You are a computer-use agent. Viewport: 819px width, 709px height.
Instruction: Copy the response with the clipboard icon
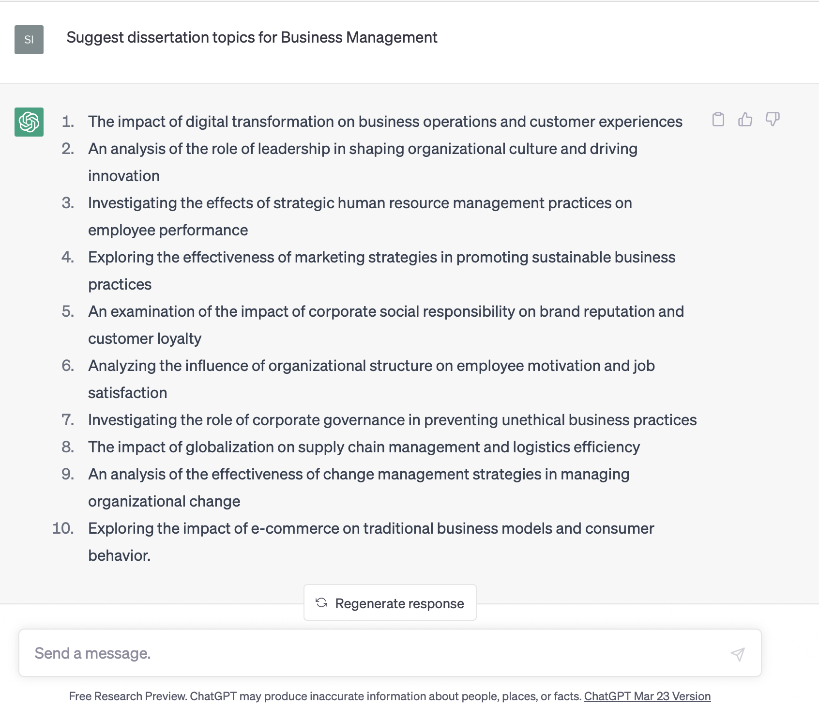click(x=718, y=119)
